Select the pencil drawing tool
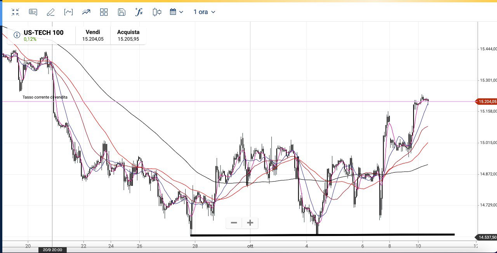Screen dimensions: 497x253 50,12
